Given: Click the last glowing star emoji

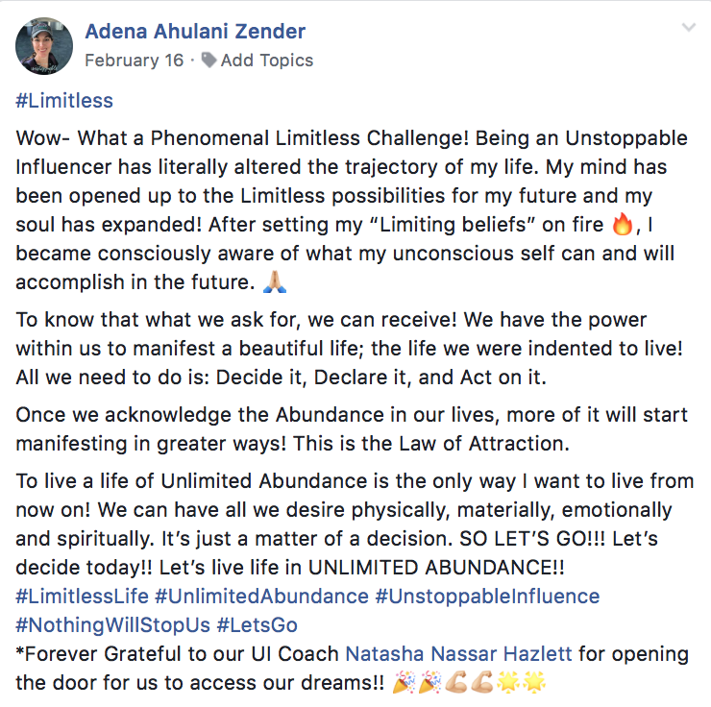Looking at the screenshot, I should (535, 684).
